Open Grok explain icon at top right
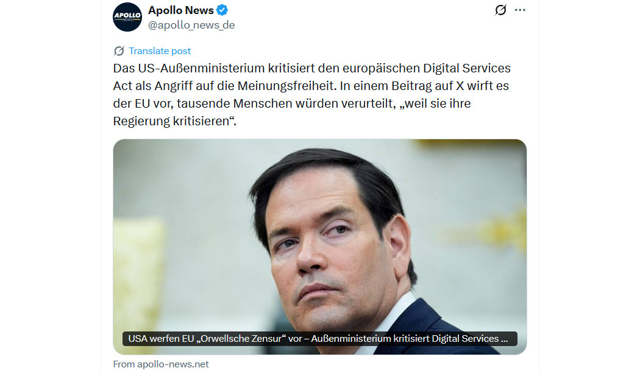The image size is (640, 371). point(500,10)
